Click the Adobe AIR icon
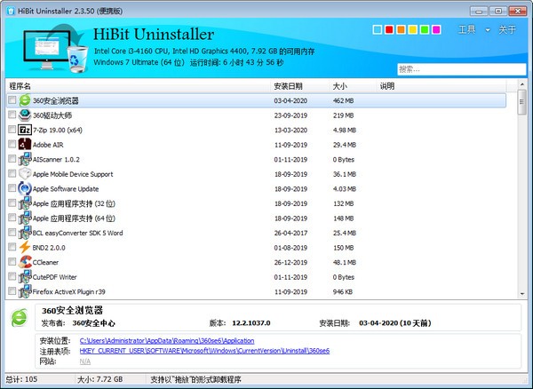 tap(25, 144)
